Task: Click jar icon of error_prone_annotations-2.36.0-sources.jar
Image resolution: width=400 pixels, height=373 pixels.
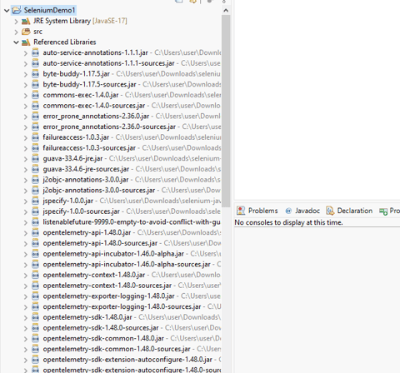Action: click(x=35, y=127)
